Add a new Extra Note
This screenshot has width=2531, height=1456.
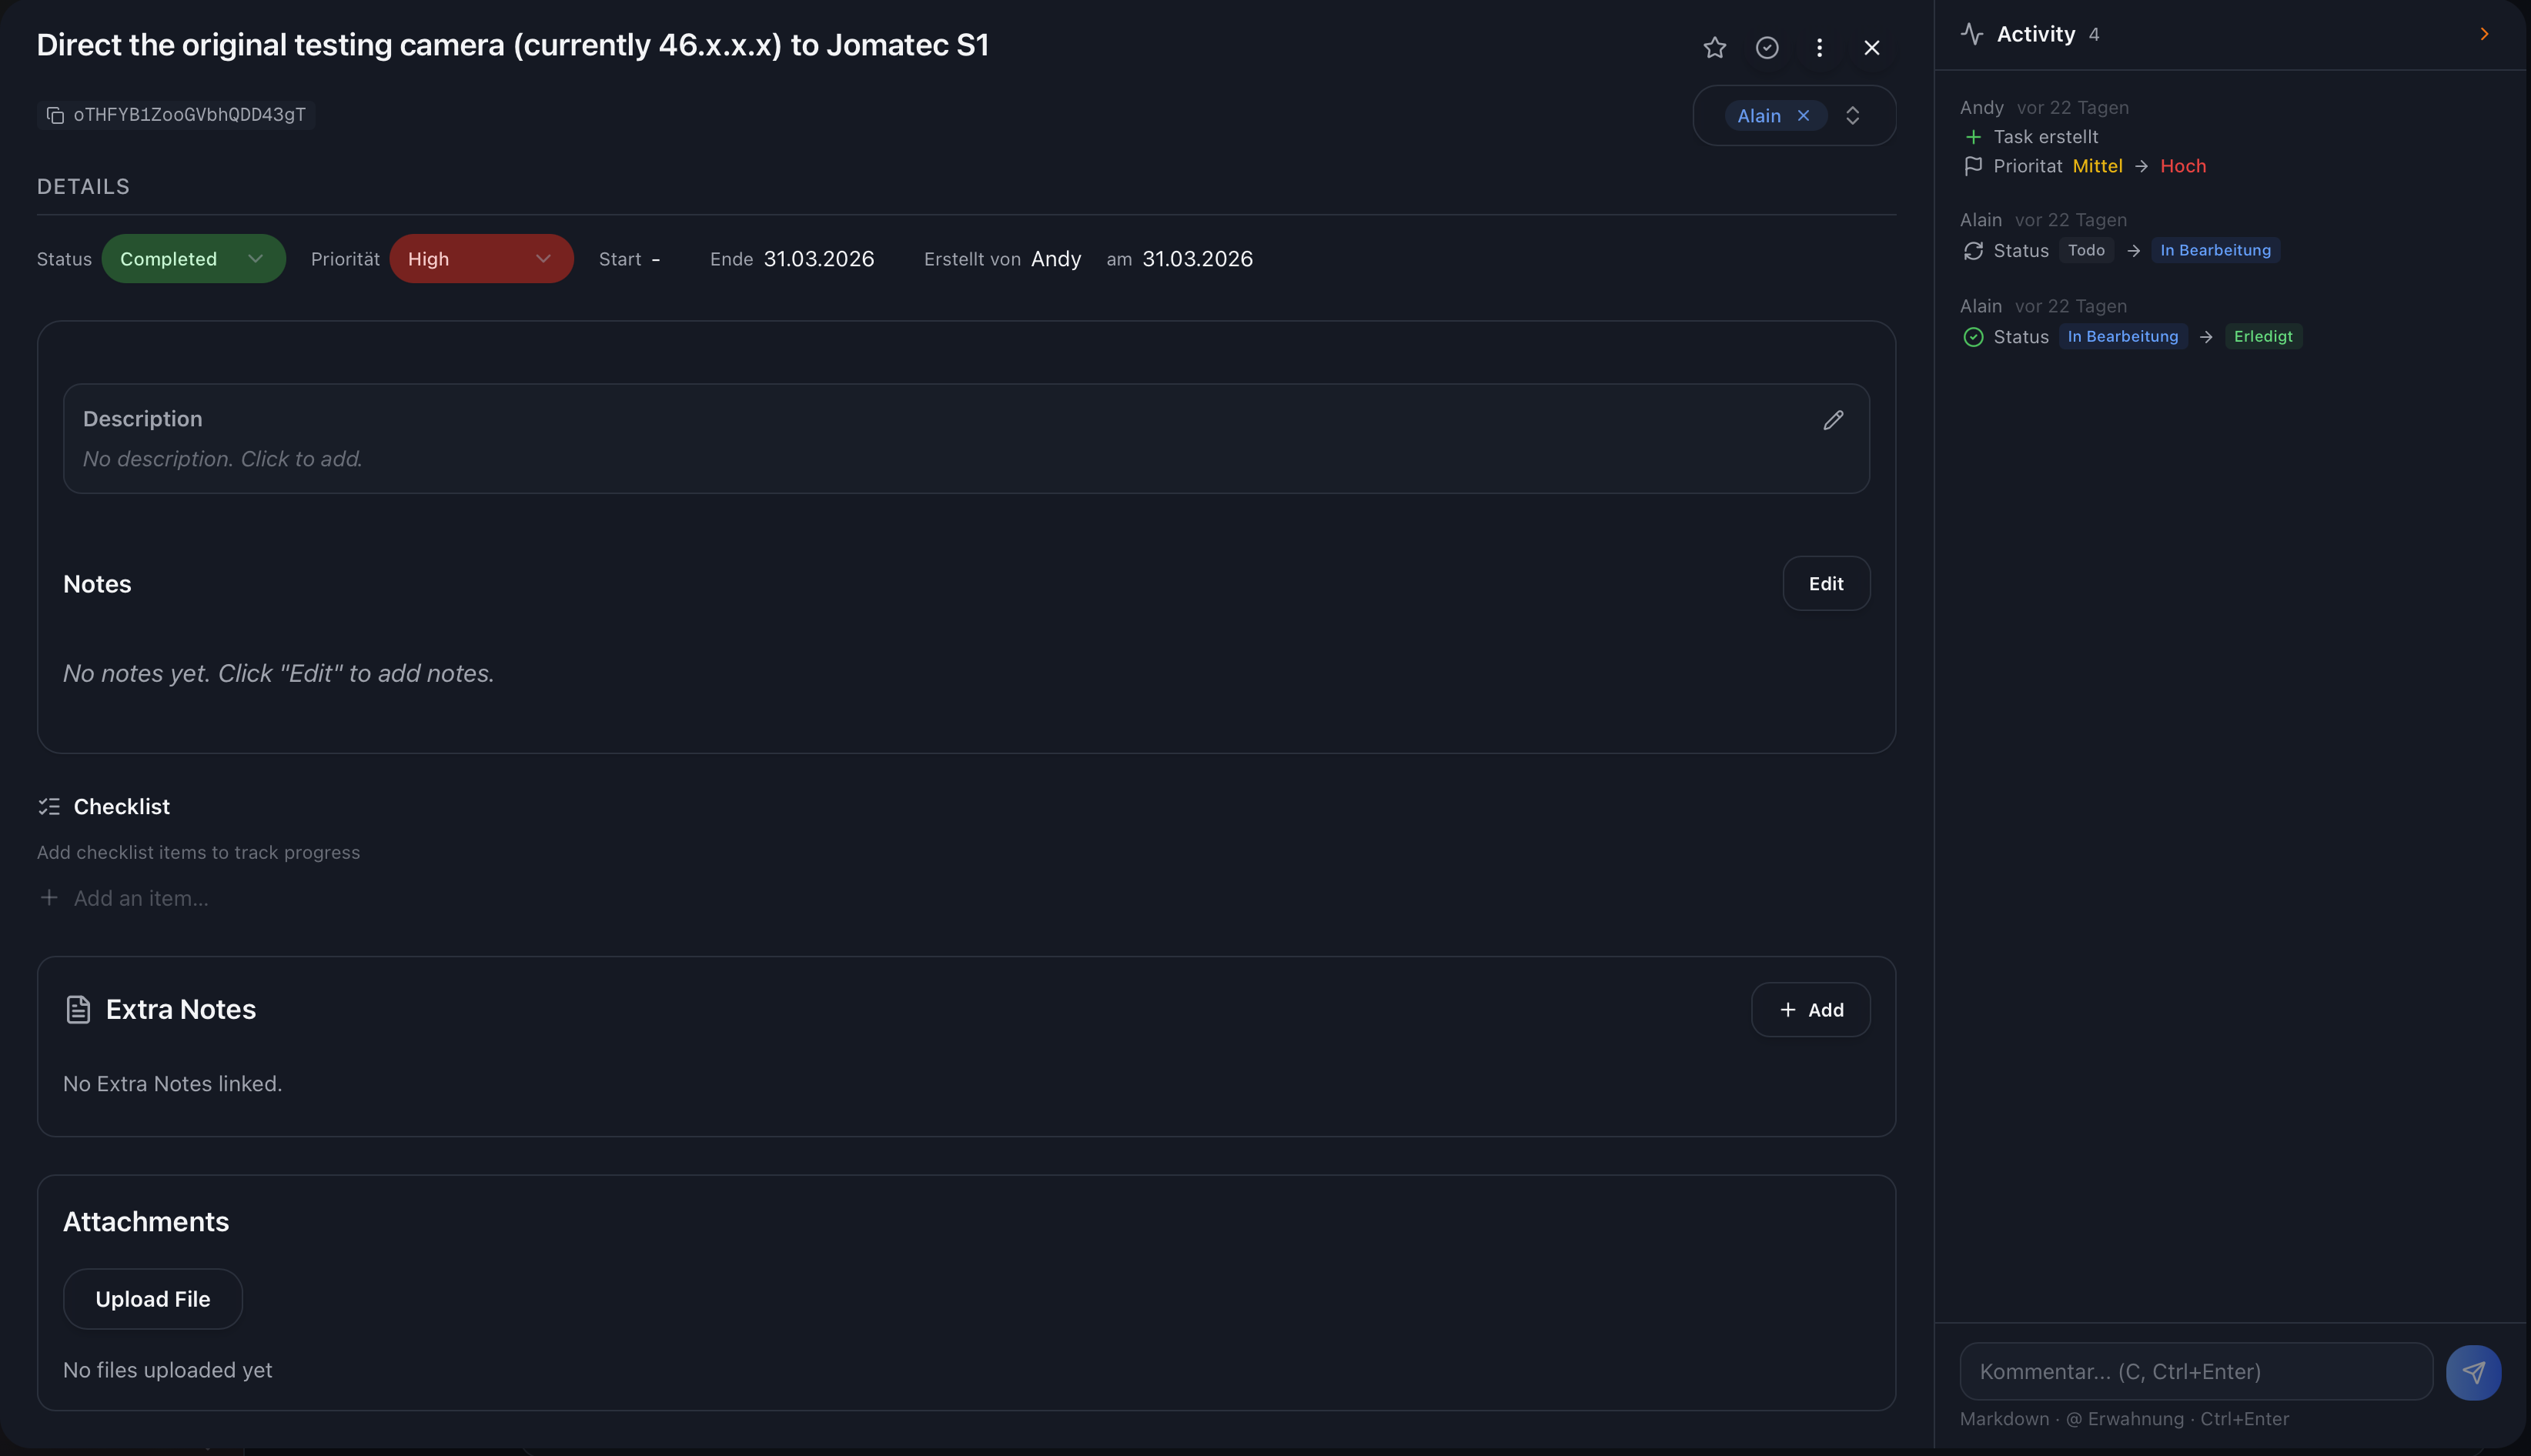click(1810, 1010)
